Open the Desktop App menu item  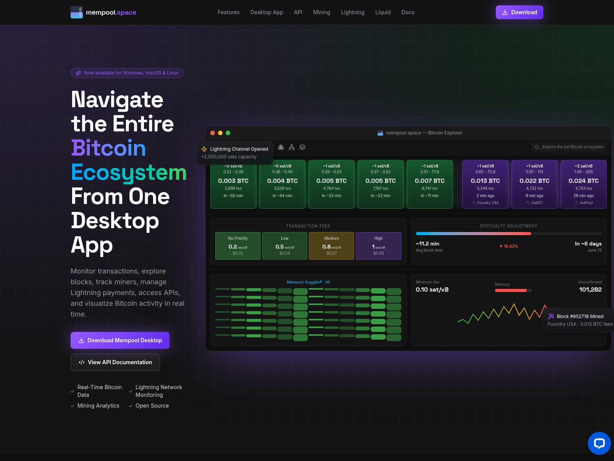267,12
